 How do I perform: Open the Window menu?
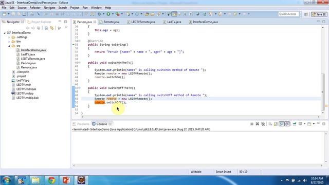coord(96,8)
